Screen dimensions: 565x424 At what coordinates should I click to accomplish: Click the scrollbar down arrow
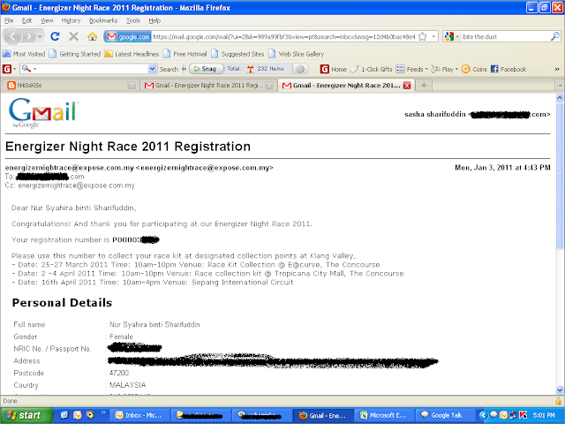point(560,390)
